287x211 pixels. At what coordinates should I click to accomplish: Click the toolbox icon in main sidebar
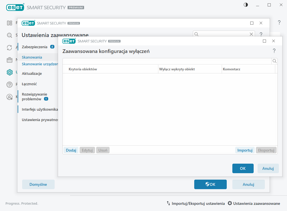click(x=10, y=60)
